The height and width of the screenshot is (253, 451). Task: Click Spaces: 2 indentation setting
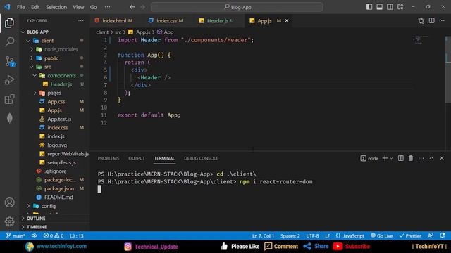(x=290, y=236)
